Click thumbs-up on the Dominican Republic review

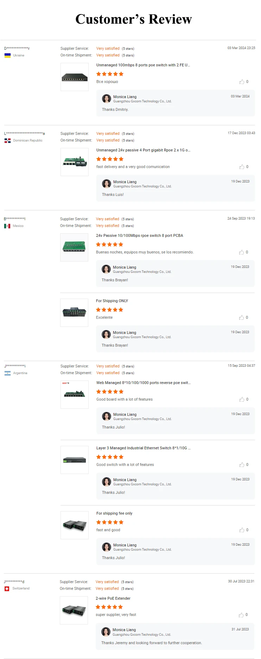(x=242, y=167)
